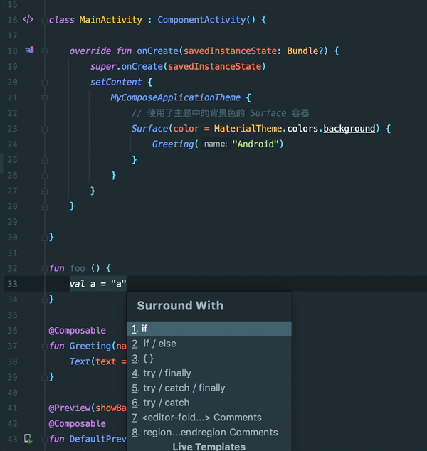Choose '<editor-fold...> Comments' option

209,418
